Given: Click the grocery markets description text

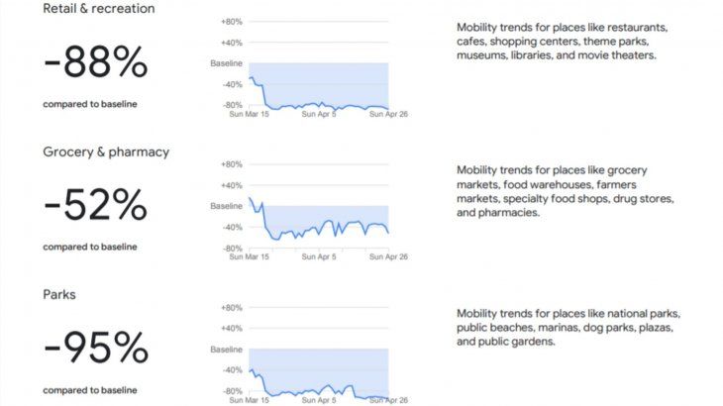Looking at the screenshot, I should (565, 191).
